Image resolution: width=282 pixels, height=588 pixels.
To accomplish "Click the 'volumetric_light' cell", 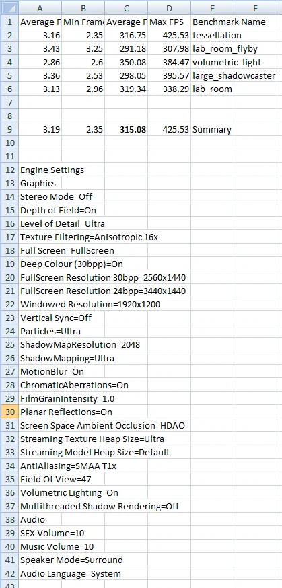I will [x=227, y=63].
